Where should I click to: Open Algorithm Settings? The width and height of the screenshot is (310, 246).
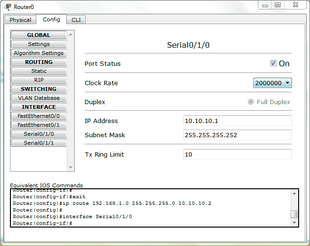pos(39,53)
